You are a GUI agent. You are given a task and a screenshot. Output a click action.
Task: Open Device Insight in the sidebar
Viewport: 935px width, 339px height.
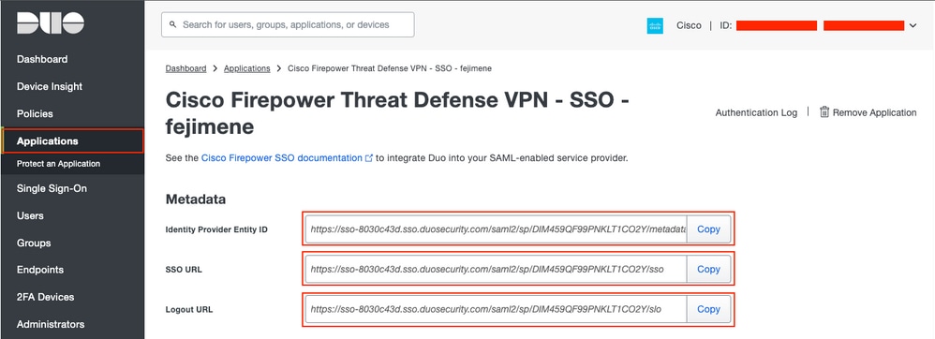point(50,86)
